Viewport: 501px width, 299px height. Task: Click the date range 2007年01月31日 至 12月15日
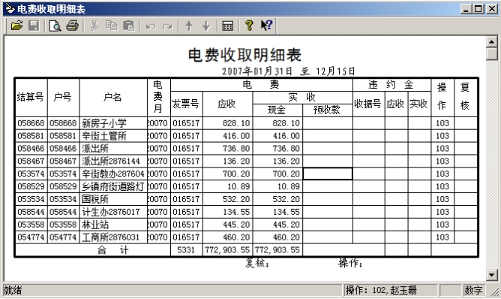pyautogui.click(x=288, y=71)
